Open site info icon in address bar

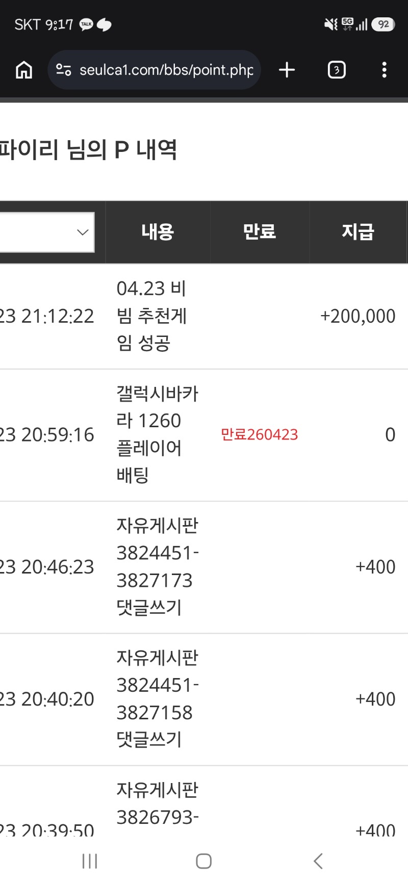(x=64, y=70)
